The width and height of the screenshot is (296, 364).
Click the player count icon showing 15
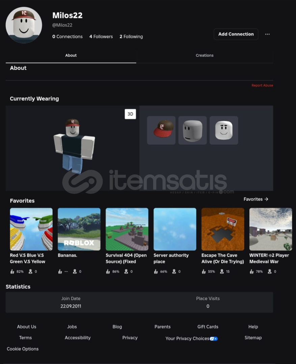tap(222, 271)
